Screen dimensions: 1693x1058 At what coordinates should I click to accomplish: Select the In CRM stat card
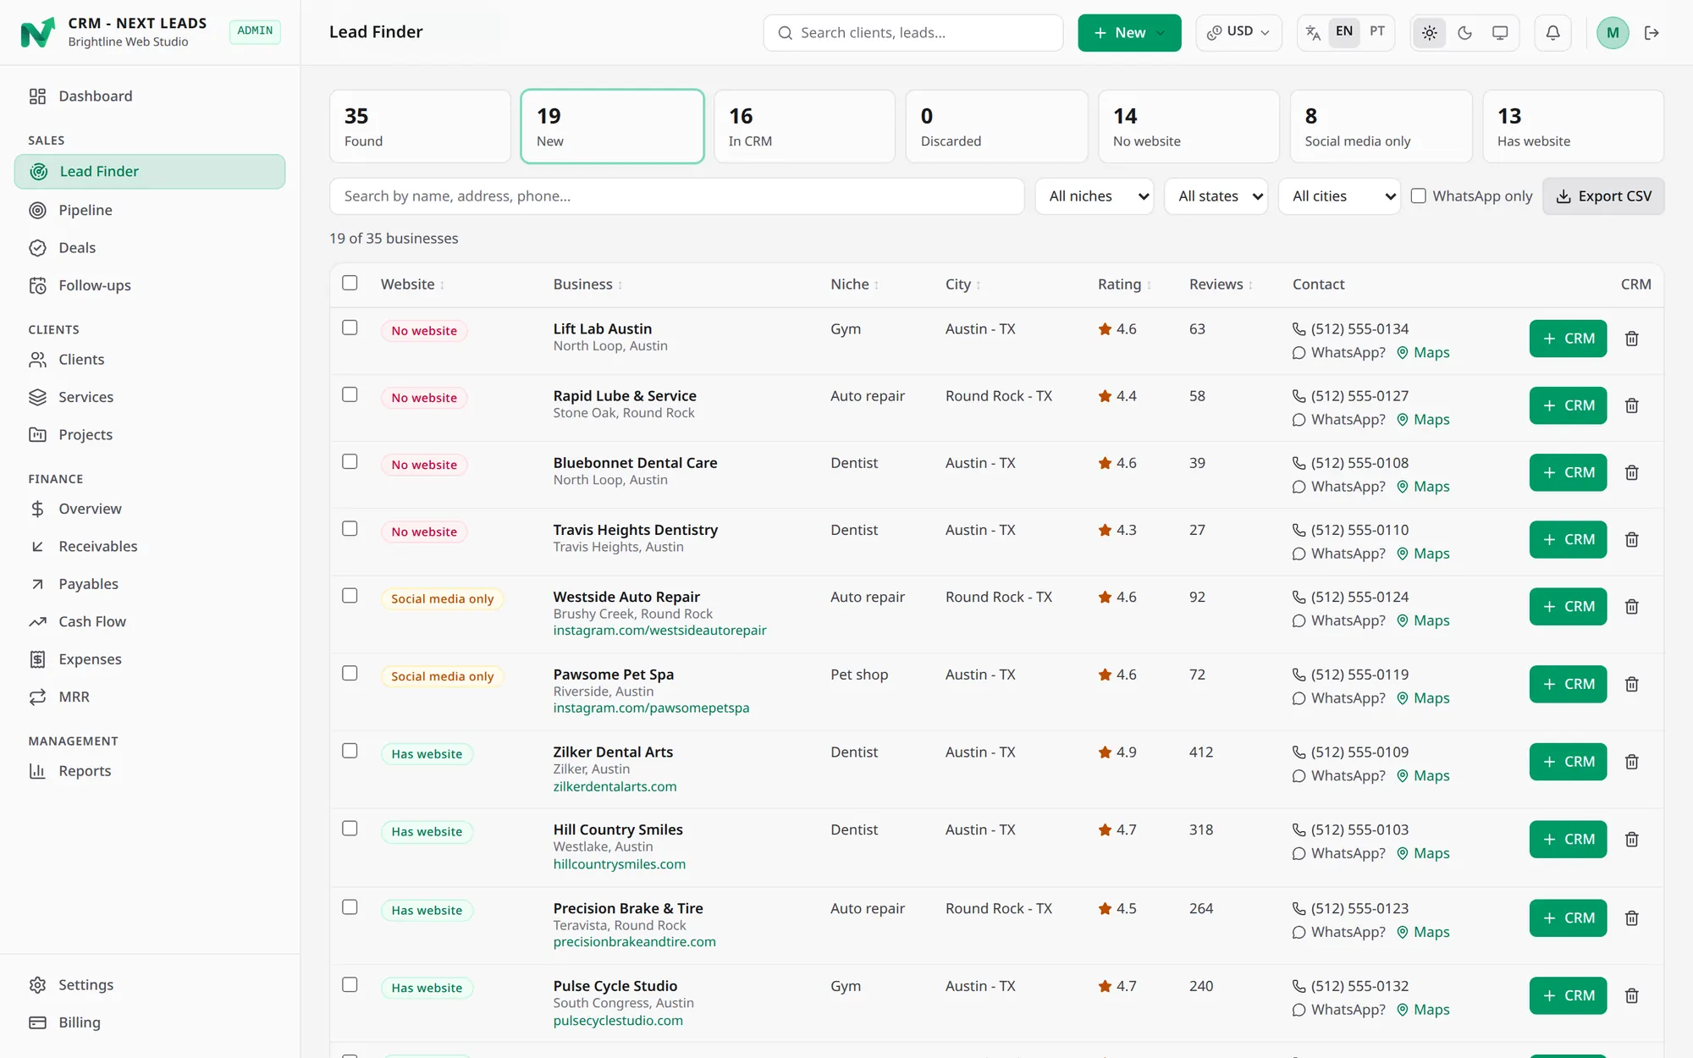[x=804, y=126]
